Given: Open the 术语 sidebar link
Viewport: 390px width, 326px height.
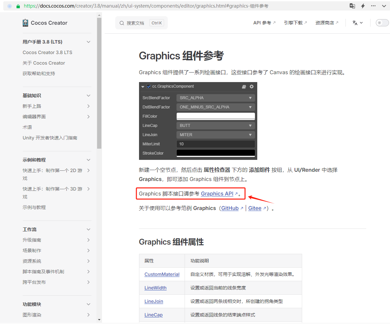Looking at the screenshot, I should tap(27, 127).
